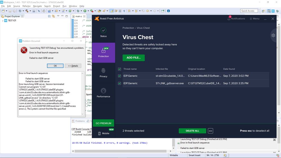
Task: Open the Avast Performance section
Action: pyautogui.click(x=104, y=93)
